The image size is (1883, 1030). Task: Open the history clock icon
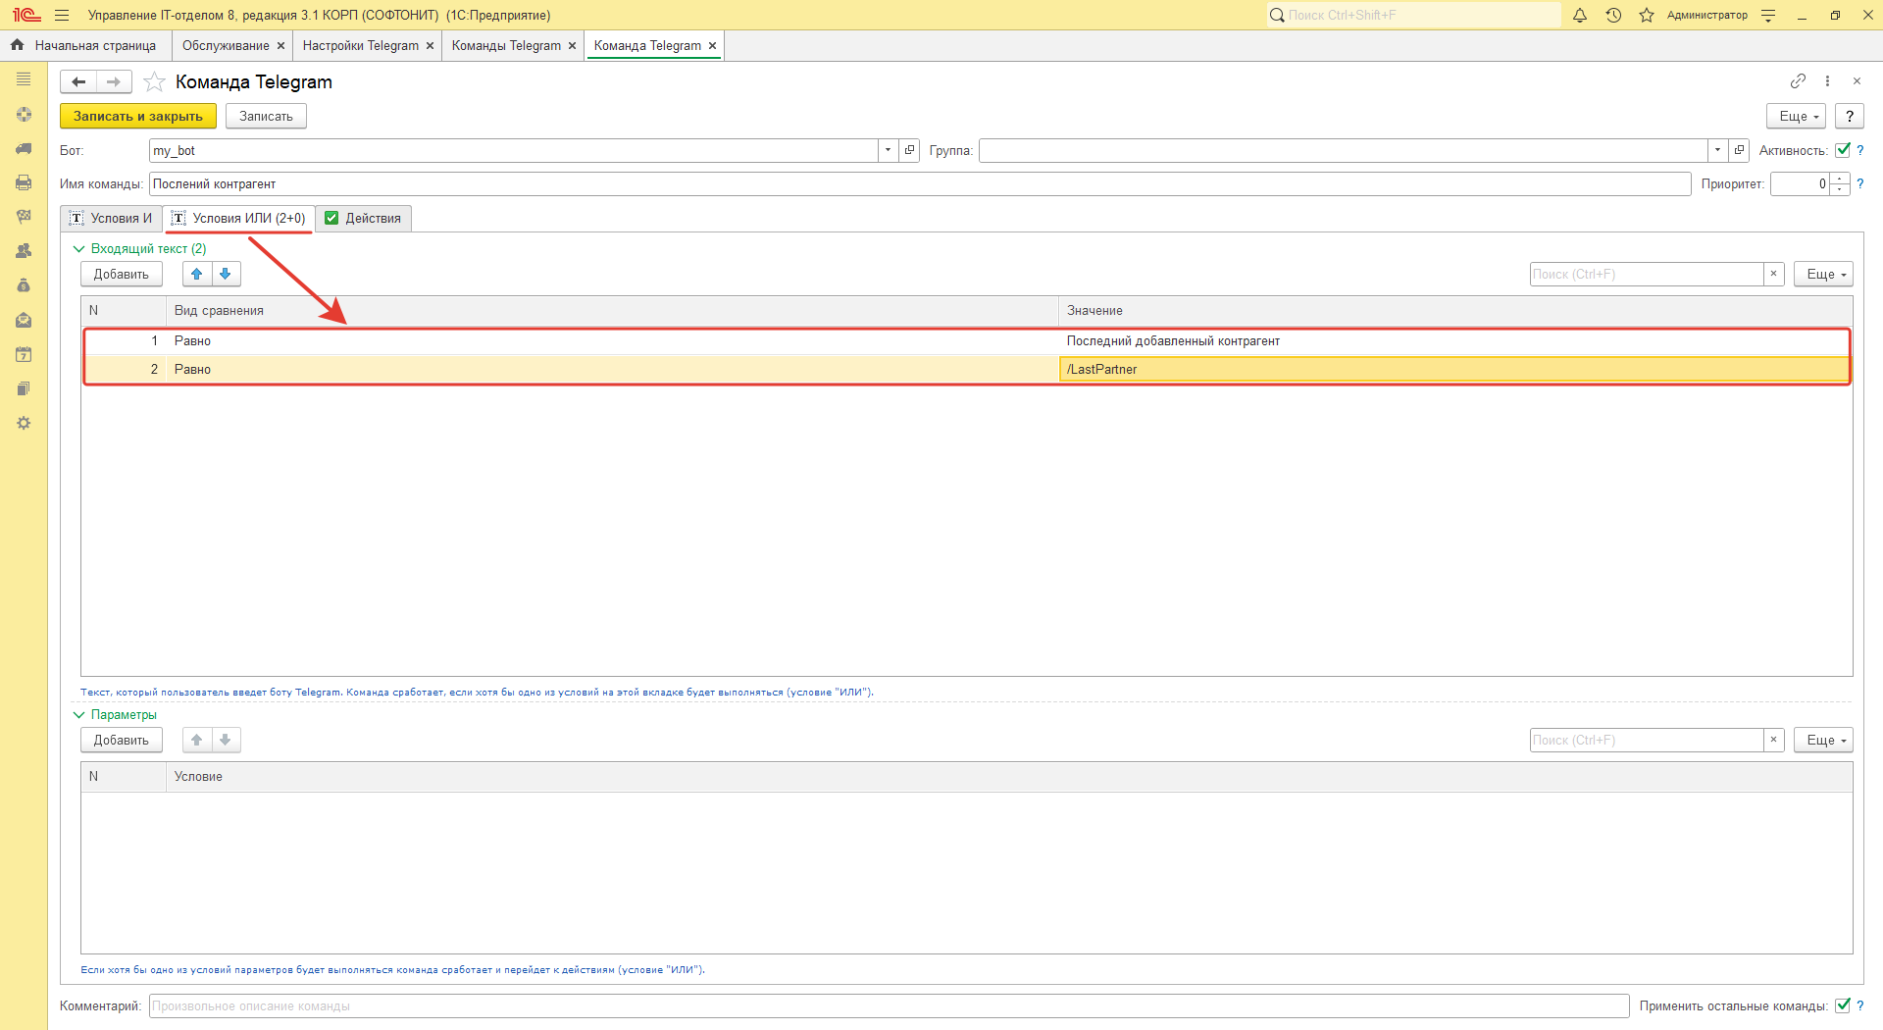pos(1613,15)
